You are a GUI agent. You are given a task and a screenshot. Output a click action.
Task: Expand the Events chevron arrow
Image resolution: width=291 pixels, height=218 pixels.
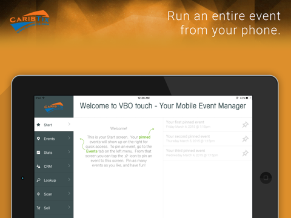pos(69,138)
